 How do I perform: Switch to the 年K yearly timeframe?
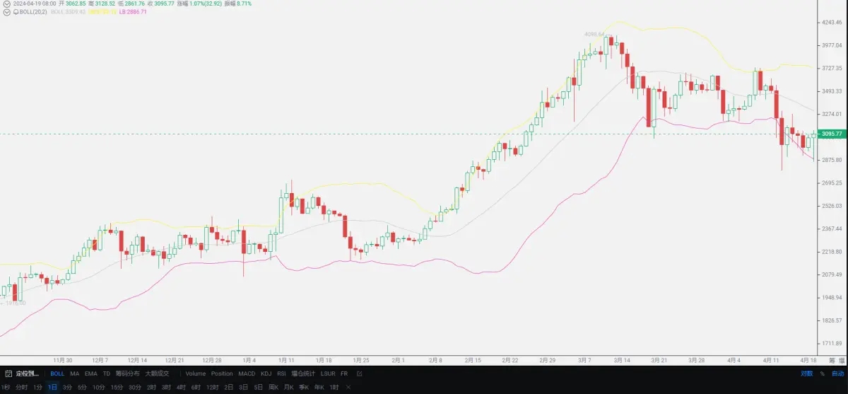coord(319,387)
